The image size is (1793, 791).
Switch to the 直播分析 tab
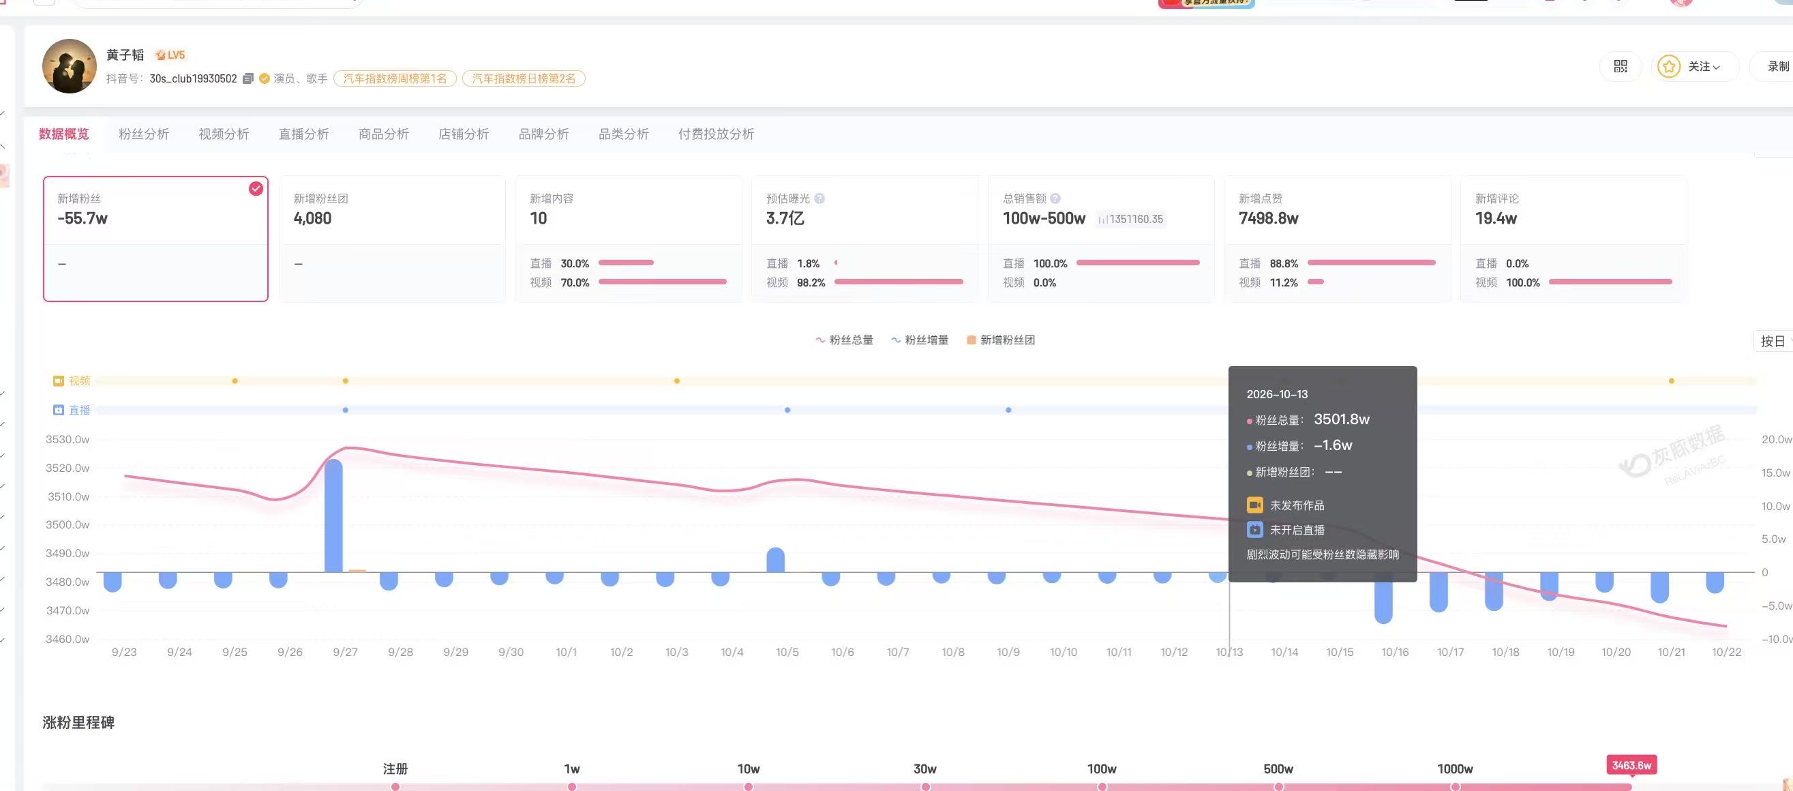[304, 134]
